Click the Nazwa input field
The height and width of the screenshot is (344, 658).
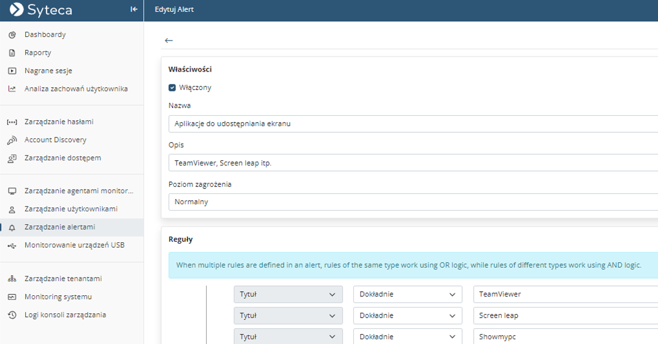click(x=411, y=124)
